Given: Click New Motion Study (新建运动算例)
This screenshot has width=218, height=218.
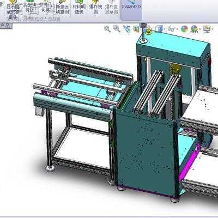Looking at the screenshot, I should point(62,8).
